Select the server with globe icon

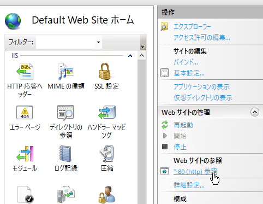pos(66,194)
